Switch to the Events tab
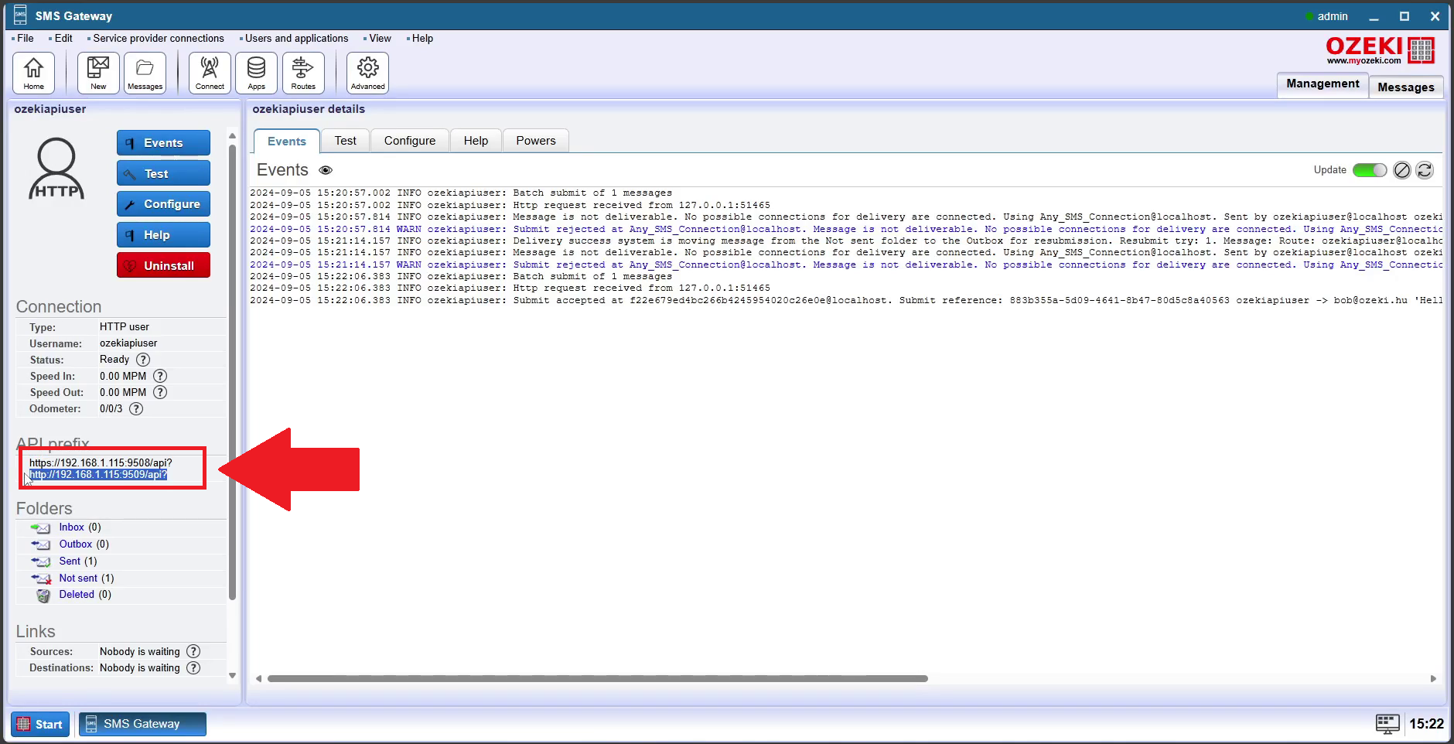This screenshot has width=1454, height=744. point(287,141)
